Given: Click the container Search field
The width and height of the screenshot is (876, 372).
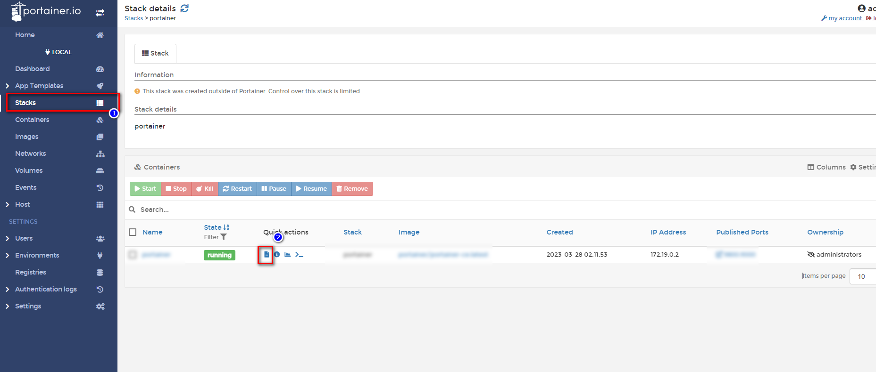Looking at the screenshot, I should (283, 210).
